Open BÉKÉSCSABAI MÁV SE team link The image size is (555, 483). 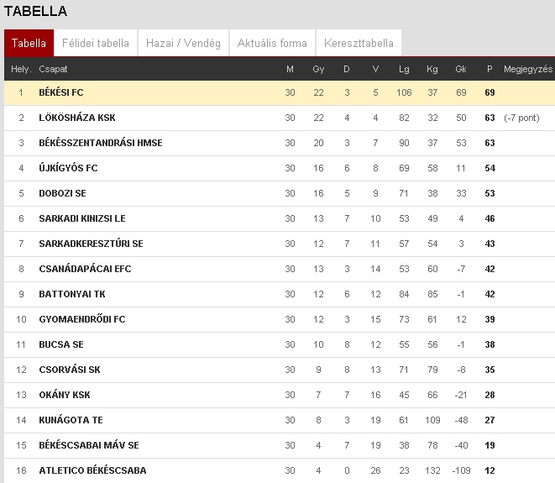pyautogui.click(x=89, y=445)
